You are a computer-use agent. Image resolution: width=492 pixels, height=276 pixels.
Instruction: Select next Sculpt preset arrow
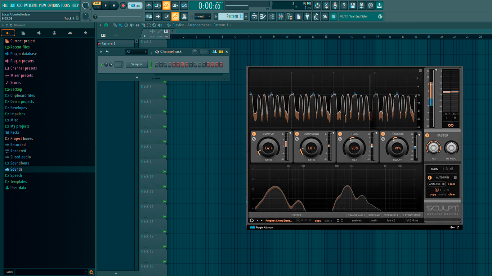(x=262, y=221)
